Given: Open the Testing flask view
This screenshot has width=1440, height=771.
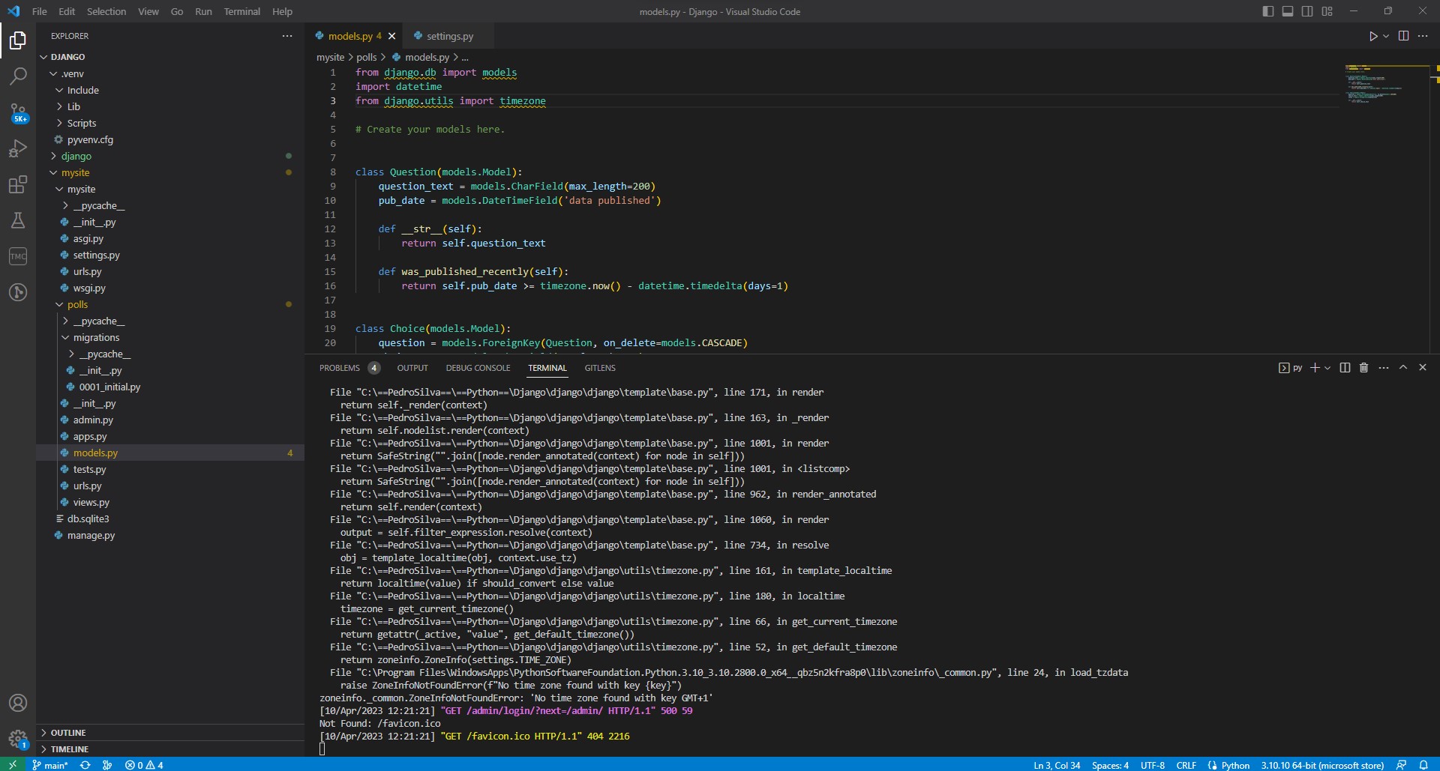Looking at the screenshot, I should [x=18, y=220].
